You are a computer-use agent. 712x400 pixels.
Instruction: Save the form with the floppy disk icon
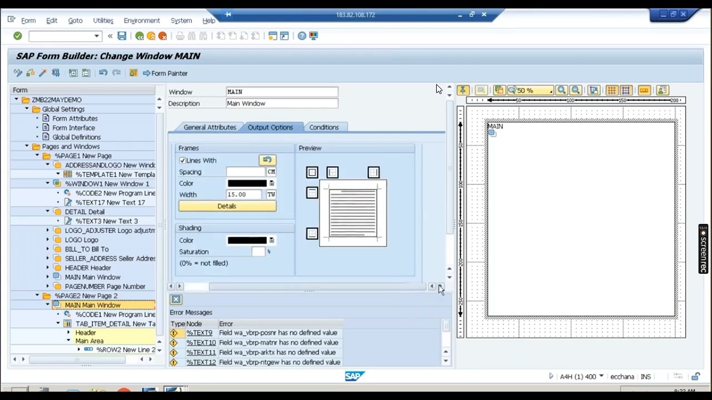[x=122, y=36]
